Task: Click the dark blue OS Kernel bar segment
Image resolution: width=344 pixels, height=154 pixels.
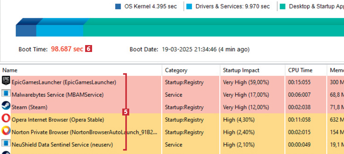Action: tap(26, 29)
